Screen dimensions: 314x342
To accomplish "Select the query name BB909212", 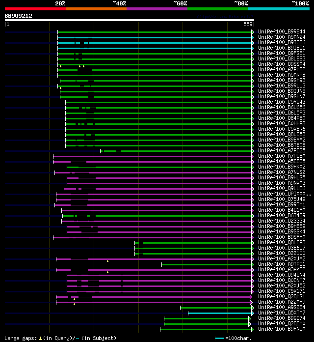I will tap(18, 16).
